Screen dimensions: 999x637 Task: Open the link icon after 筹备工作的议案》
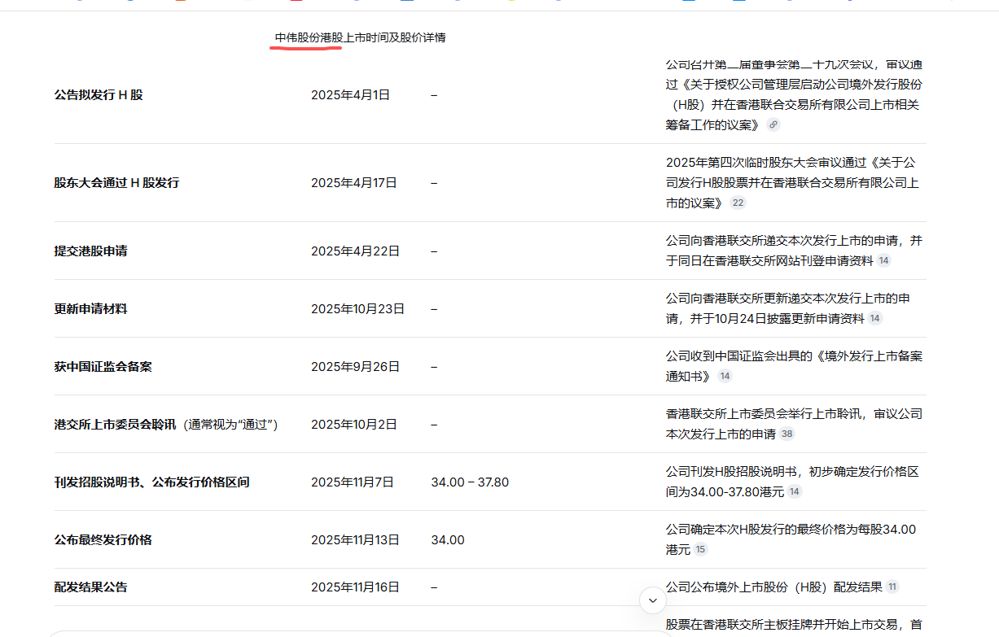click(773, 124)
